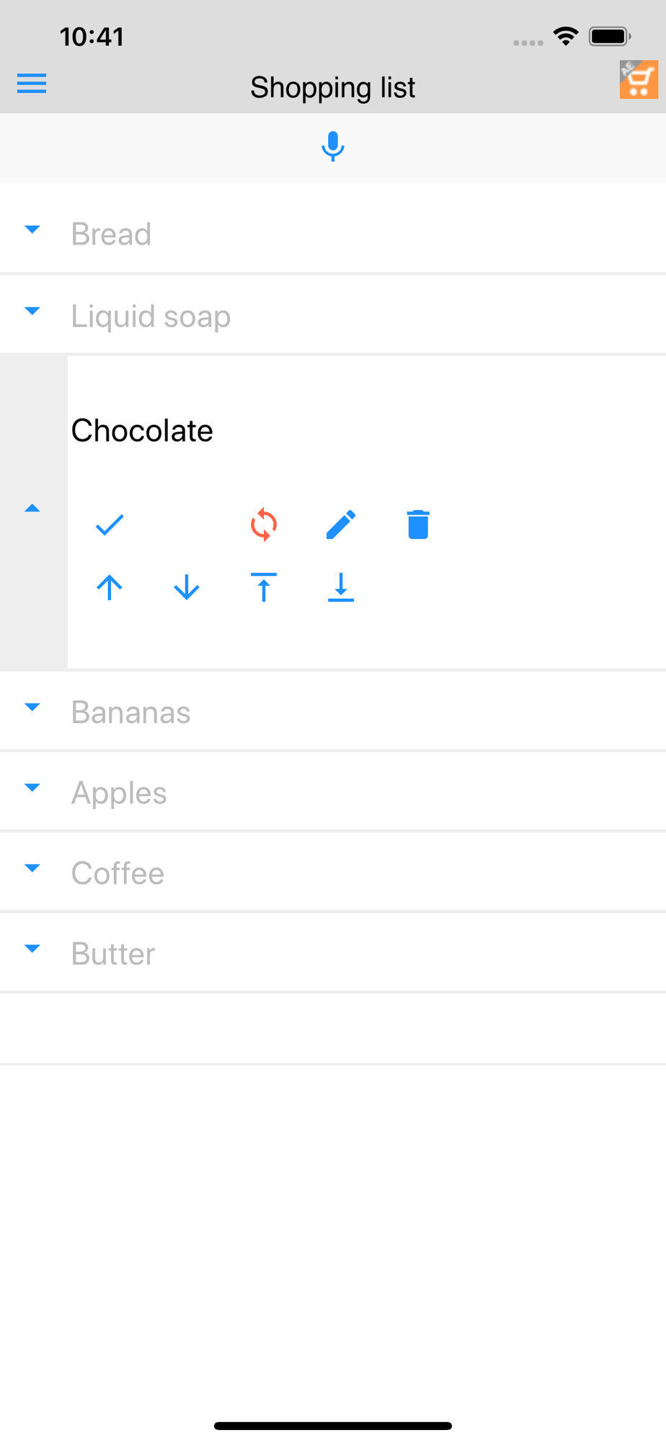The width and height of the screenshot is (666, 1443).
Task: Move Chocolate down one position
Action: [187, 587]
